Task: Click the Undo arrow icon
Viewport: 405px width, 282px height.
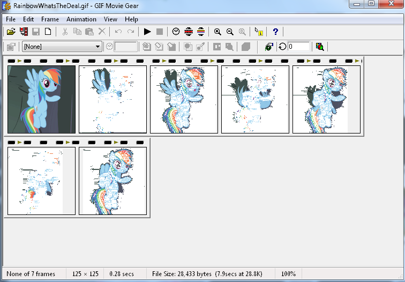Action: 118,32
